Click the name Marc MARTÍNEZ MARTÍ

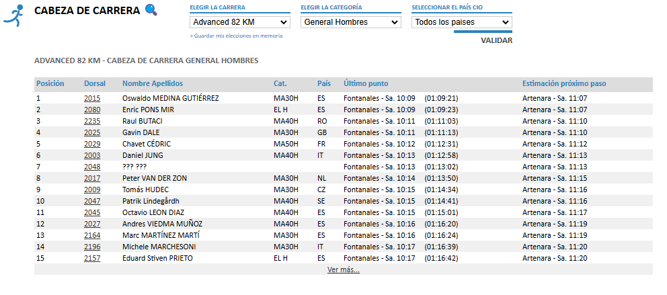coord(161,235)
